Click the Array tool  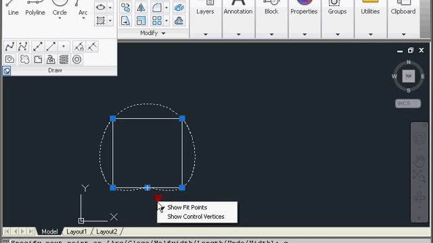tap(157, 21)
